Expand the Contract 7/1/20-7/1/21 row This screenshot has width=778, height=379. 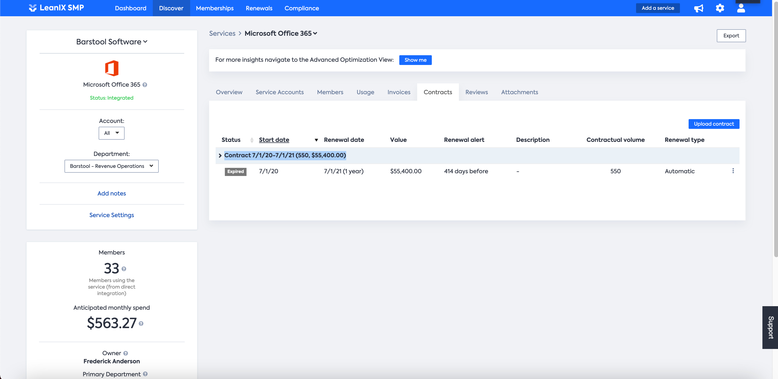(x=220, y=156)
